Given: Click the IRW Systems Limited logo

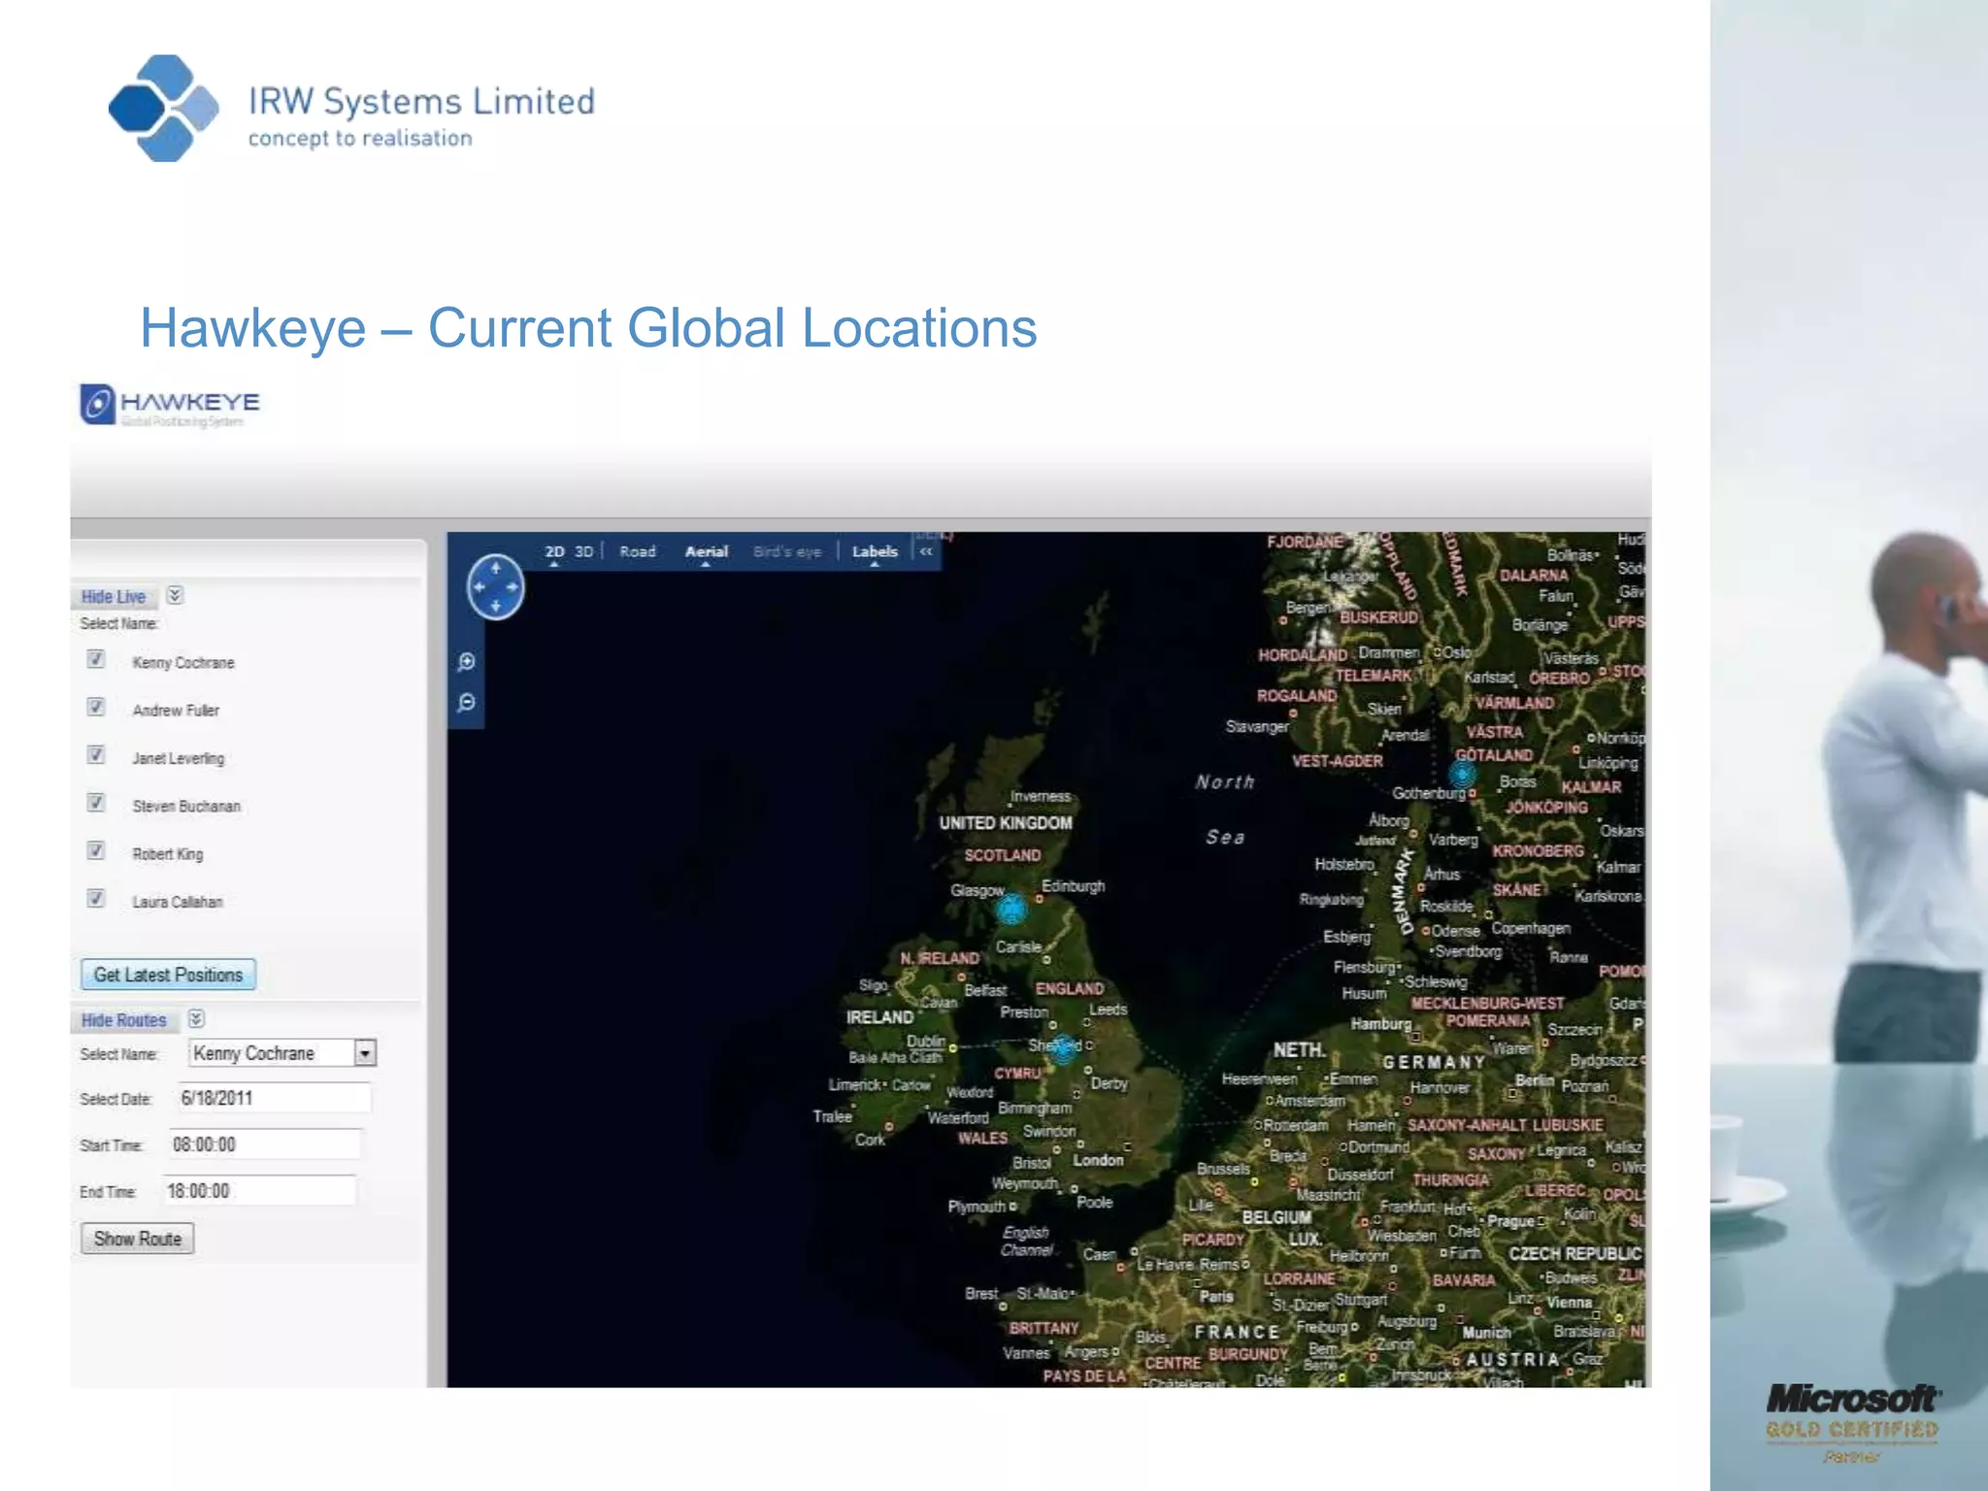Looking at the screenshot, I should [351, 109].
